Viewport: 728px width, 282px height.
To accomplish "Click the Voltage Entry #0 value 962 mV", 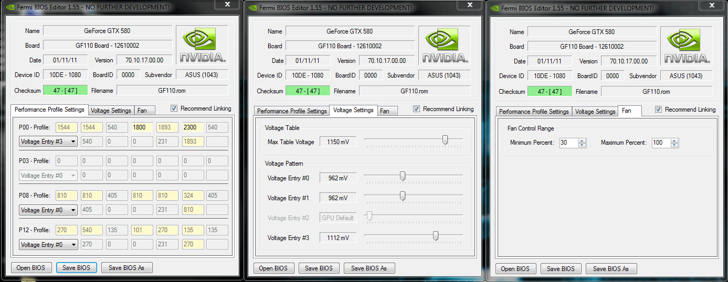I will 338,178.
